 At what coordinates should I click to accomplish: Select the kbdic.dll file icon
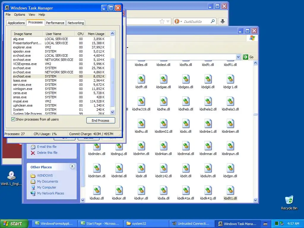(x=186, y=124)
